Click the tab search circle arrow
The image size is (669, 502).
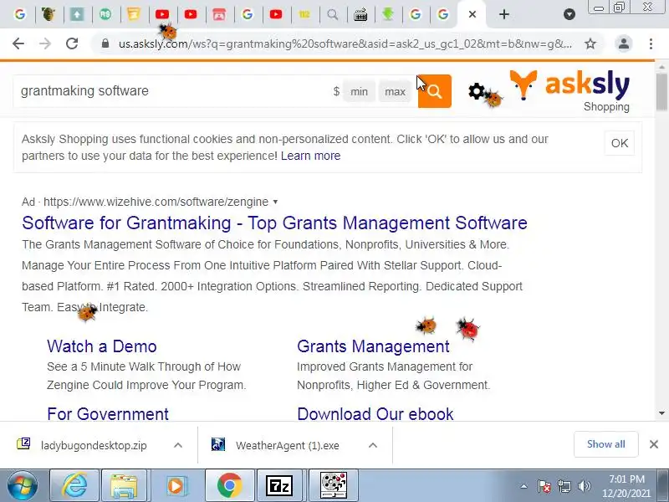click(x=569, y=14)
